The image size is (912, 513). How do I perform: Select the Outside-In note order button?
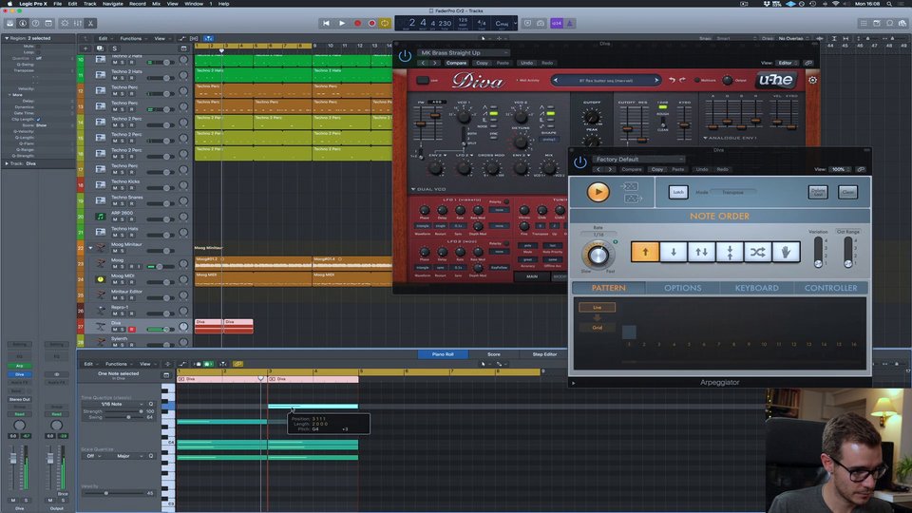coord(730,252)
